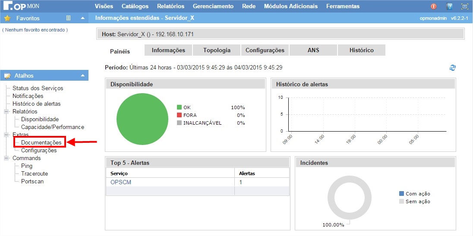Collapse the Favoritos panel arrow
The height and width of the screenshot is (236, 473).
[x=83, y=18]
